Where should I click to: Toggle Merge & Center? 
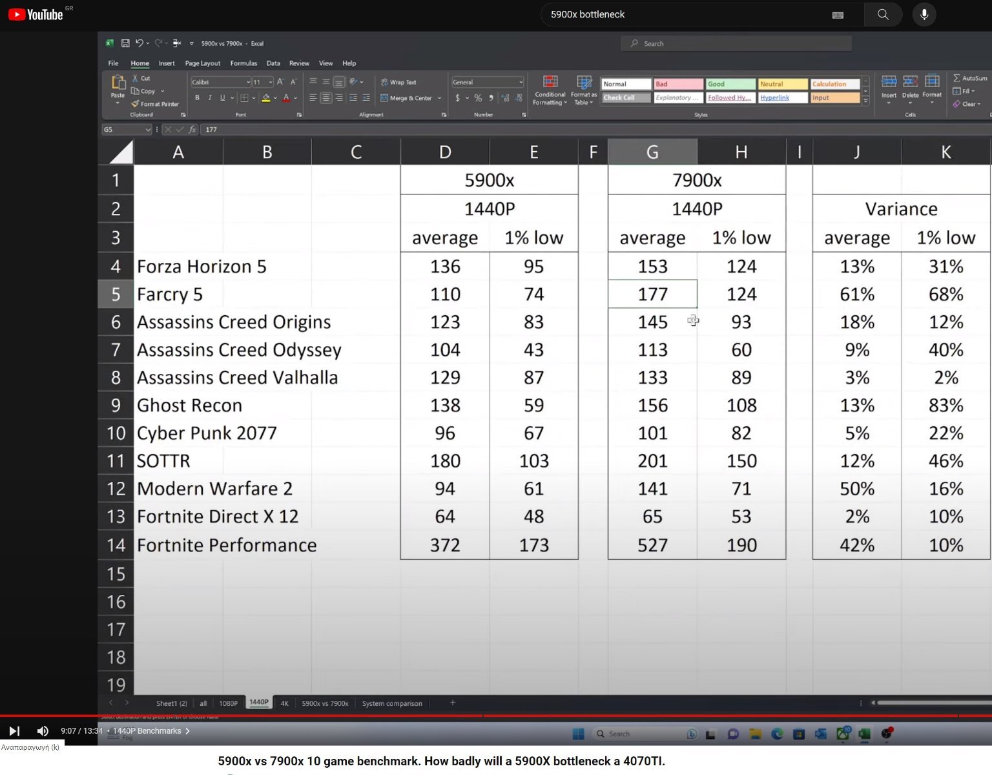(406, 98)
